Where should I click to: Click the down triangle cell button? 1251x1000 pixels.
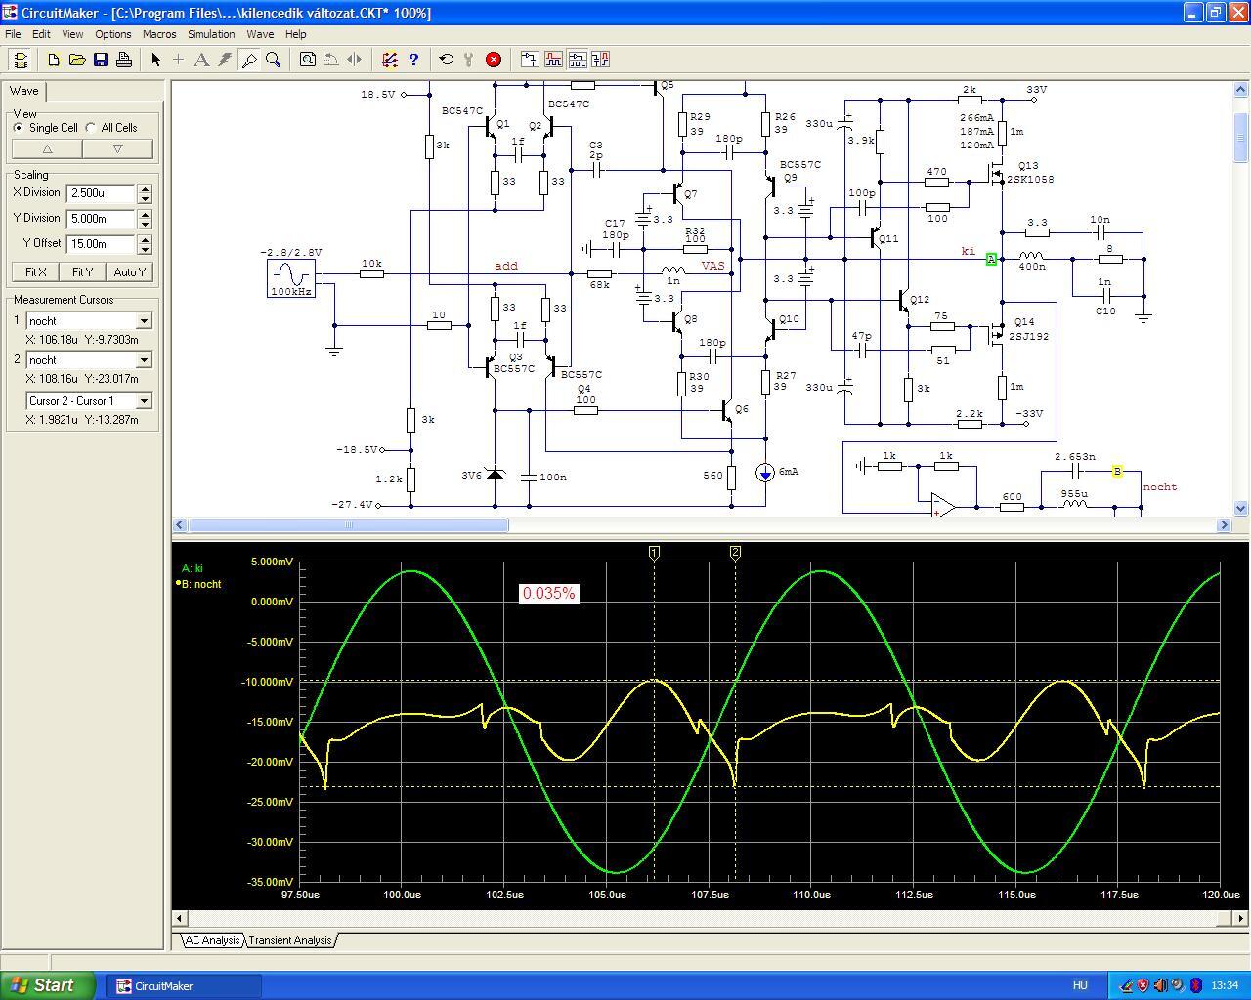pyautogui.click(x=118, y=149)
